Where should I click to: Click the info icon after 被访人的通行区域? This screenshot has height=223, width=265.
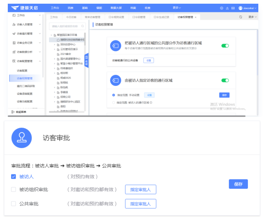pyautogui.click(x=151, y=102)
